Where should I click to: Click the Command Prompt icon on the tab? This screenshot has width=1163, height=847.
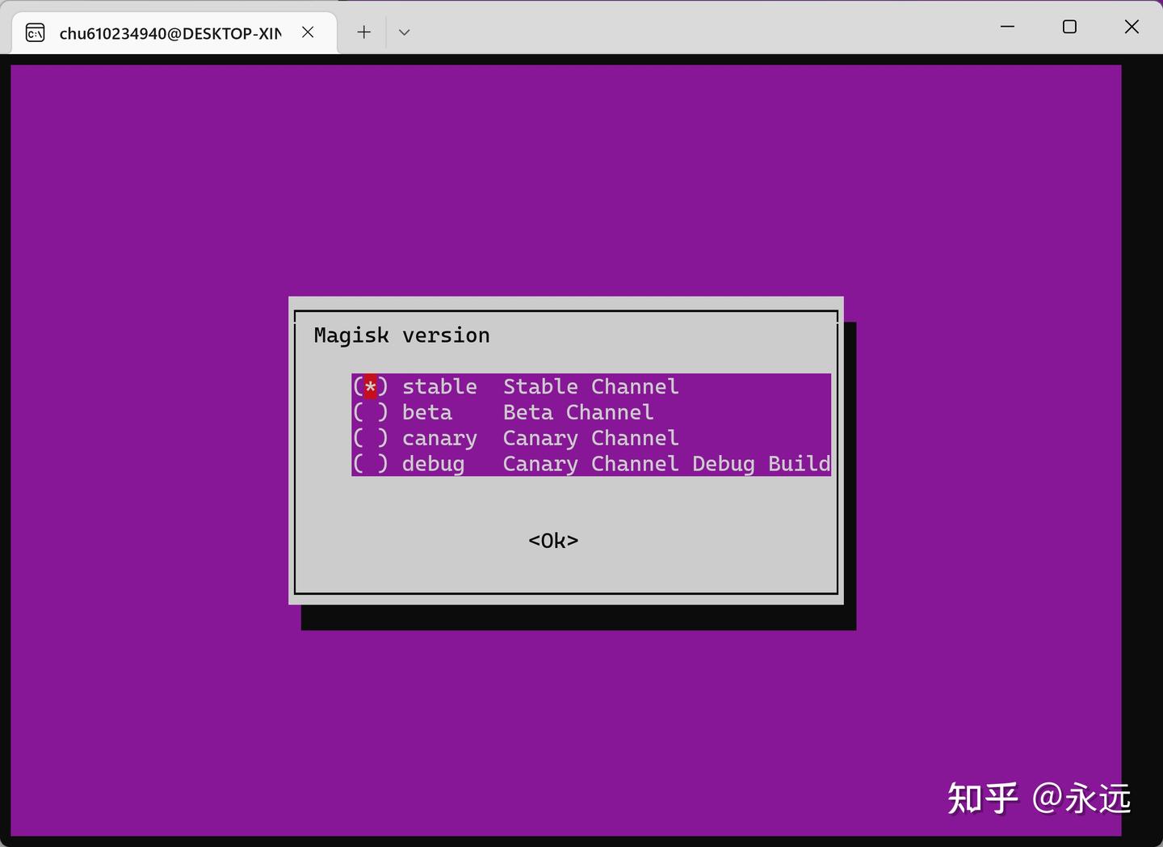(x=35, y=32)
